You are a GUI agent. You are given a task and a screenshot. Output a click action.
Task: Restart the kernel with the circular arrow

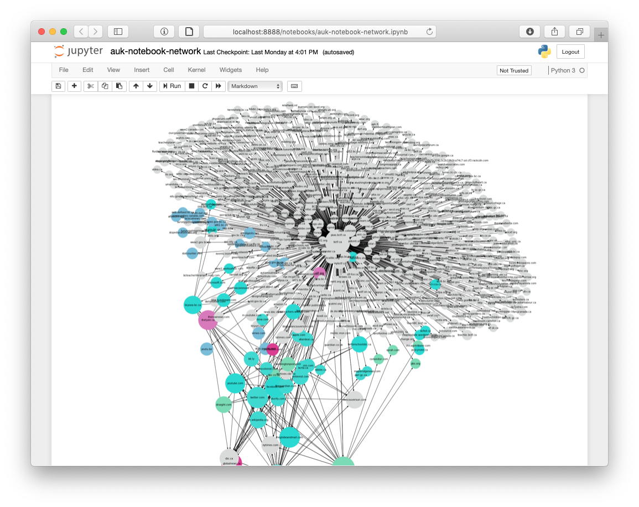point(205,86)
